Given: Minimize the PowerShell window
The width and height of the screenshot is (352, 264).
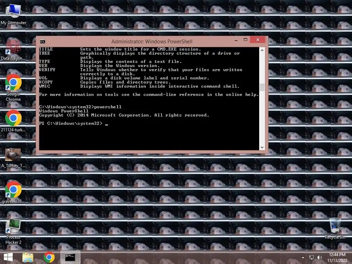Looking at the screenshot, I should pos(236,40).
